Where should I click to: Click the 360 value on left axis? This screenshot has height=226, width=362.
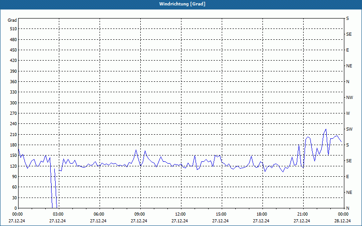coord(13,82)
